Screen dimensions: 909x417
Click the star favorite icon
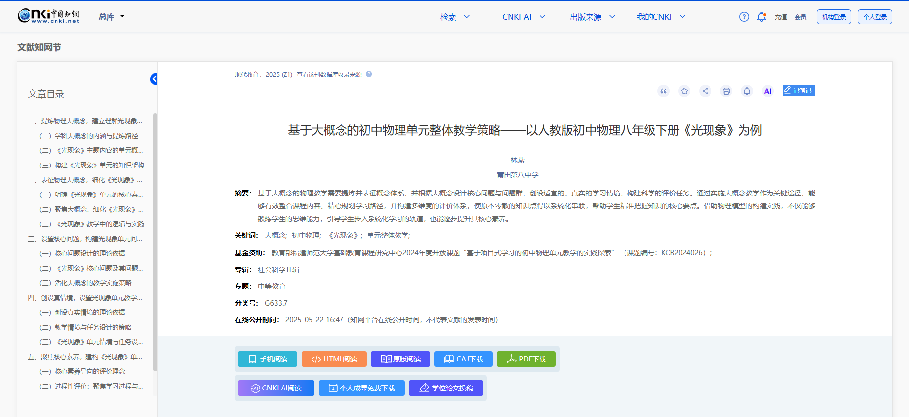[684, 91]
